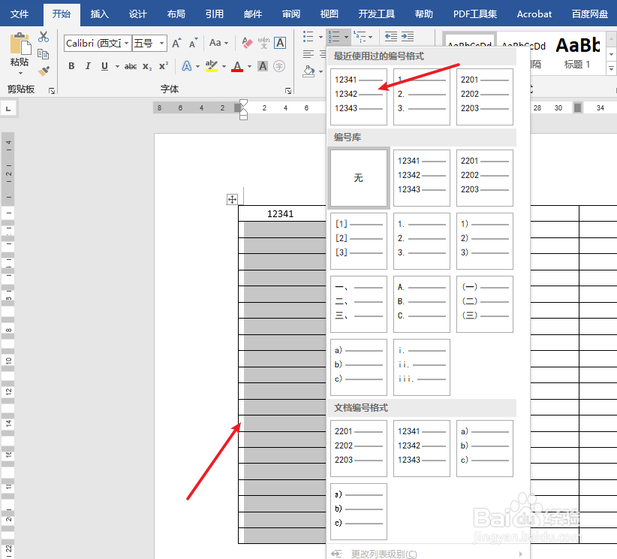Switch to the 插入 tab

pos(100,14)
